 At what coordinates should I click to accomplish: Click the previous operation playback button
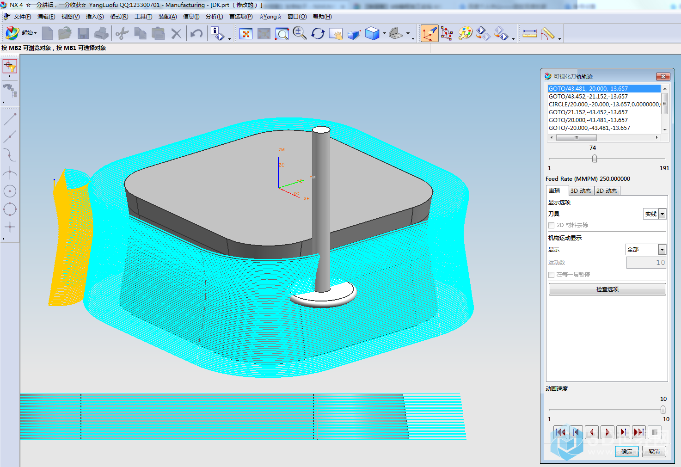[576, 432]
